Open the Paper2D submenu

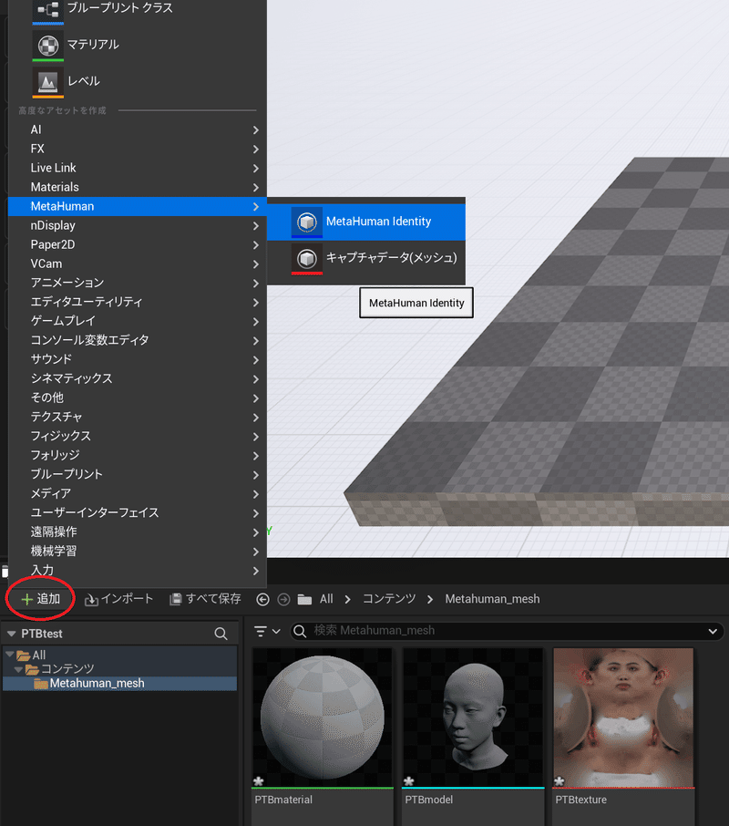point(138,244)
